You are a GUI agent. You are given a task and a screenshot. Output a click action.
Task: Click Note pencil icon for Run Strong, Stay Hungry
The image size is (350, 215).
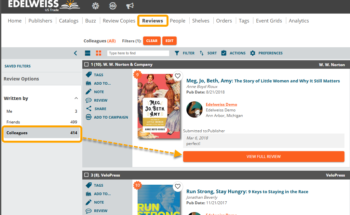click(88, 202)
